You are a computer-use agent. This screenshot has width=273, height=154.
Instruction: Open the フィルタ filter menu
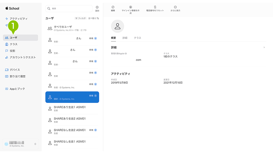(x=81, y=18)
